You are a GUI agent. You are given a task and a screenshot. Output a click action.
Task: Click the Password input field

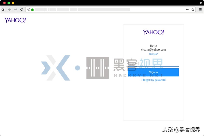pyautogui.click(x=153, y=64)
